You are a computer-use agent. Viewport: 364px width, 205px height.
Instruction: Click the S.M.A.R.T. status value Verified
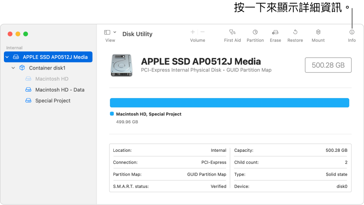(x=219, y=186)
